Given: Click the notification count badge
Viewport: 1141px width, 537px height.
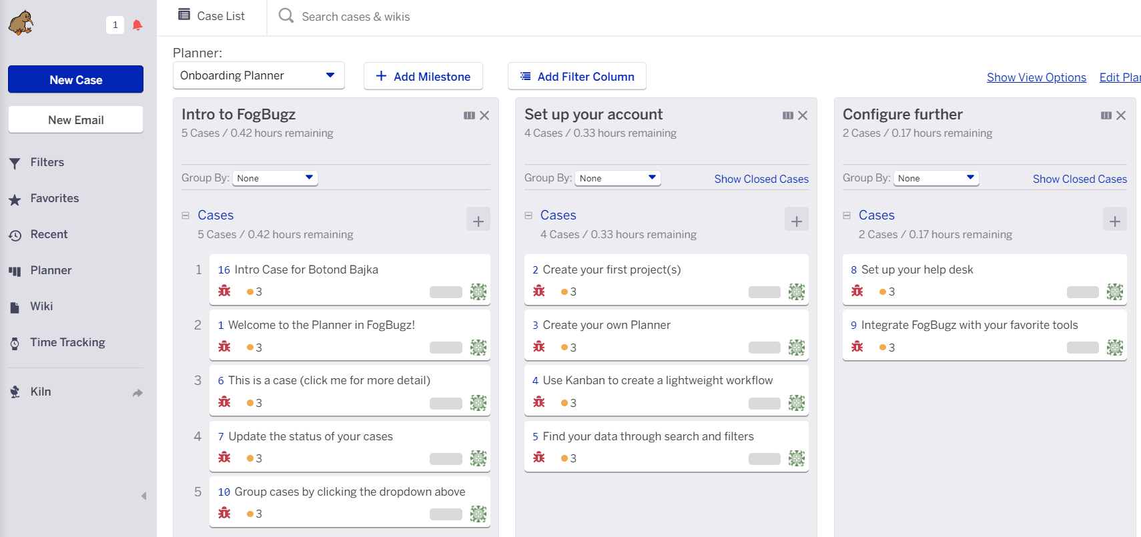Looking at the screenshot, I should pyautogui.click(x=115, y=25).
